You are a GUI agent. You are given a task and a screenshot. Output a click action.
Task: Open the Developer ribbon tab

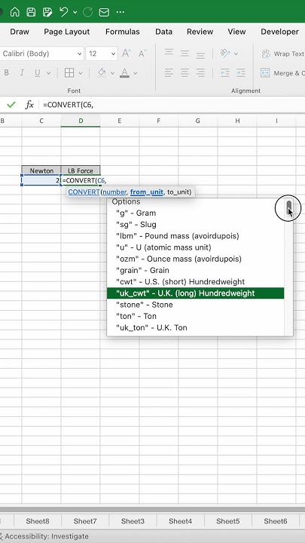point(279,32)
